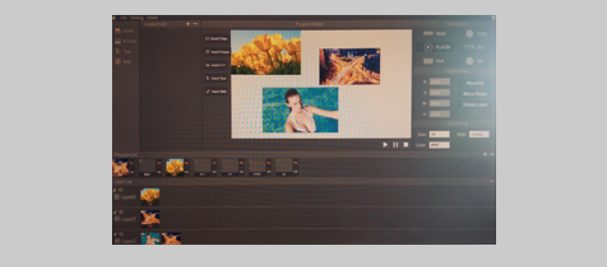Open the Setting menu
The height and width of the screenshot is (267, 607).
tap(136, 18)
